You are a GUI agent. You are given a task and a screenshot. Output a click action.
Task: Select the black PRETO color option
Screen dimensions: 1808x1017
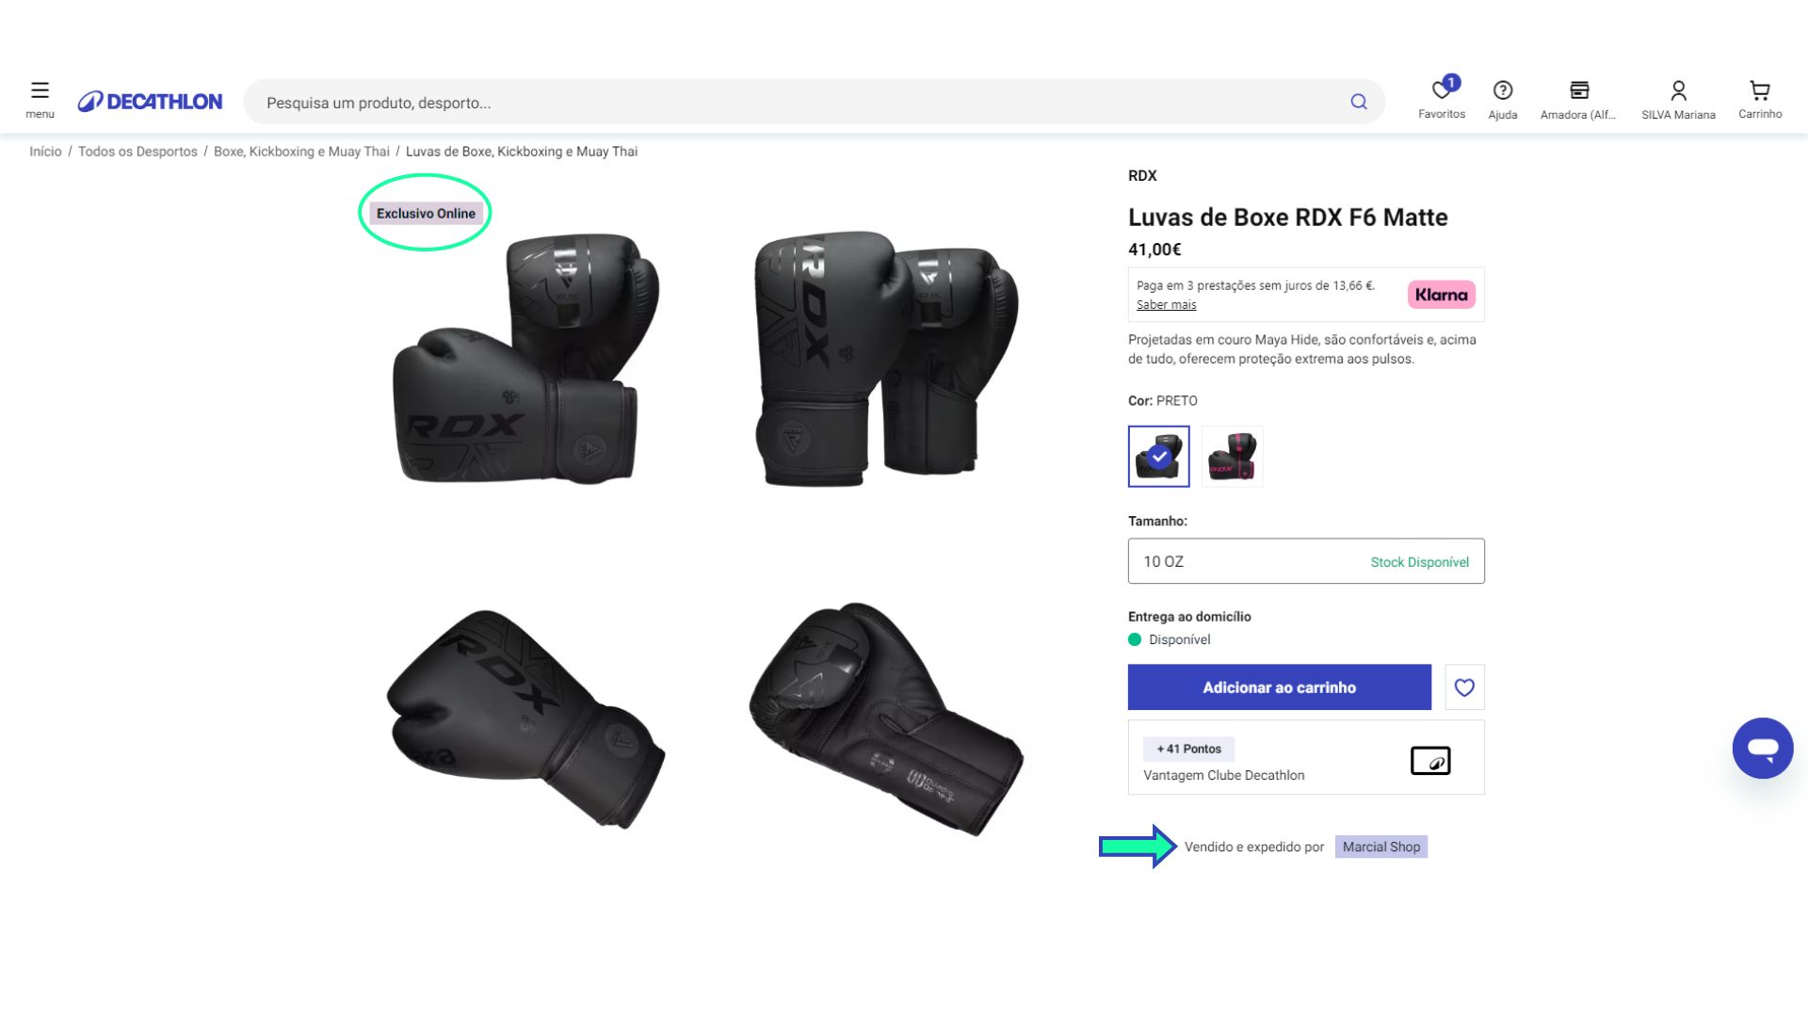(1158, 457)
